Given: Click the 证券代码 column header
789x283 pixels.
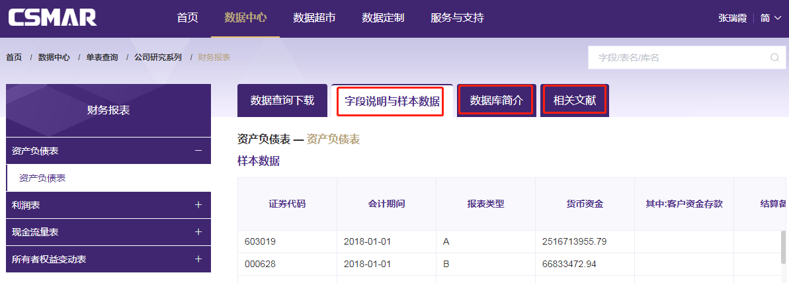Looking at the screenshot, I should click(x=287, y=204).
